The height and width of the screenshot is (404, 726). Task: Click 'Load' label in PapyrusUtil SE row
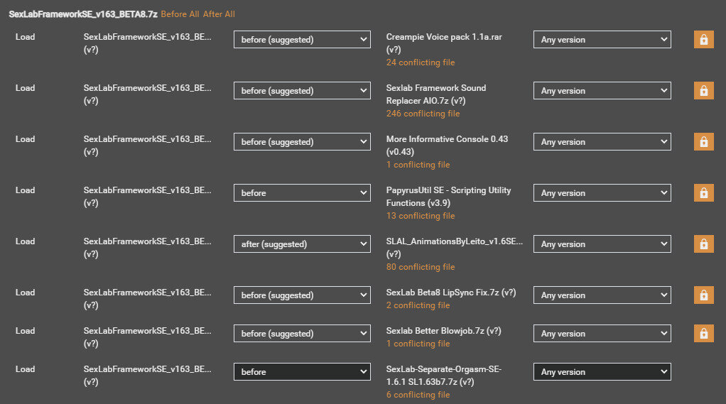pyautogui.click(x=25, y=190)
